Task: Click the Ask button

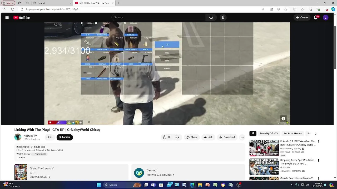Action: pyautogui.click(x=208, y=137)
